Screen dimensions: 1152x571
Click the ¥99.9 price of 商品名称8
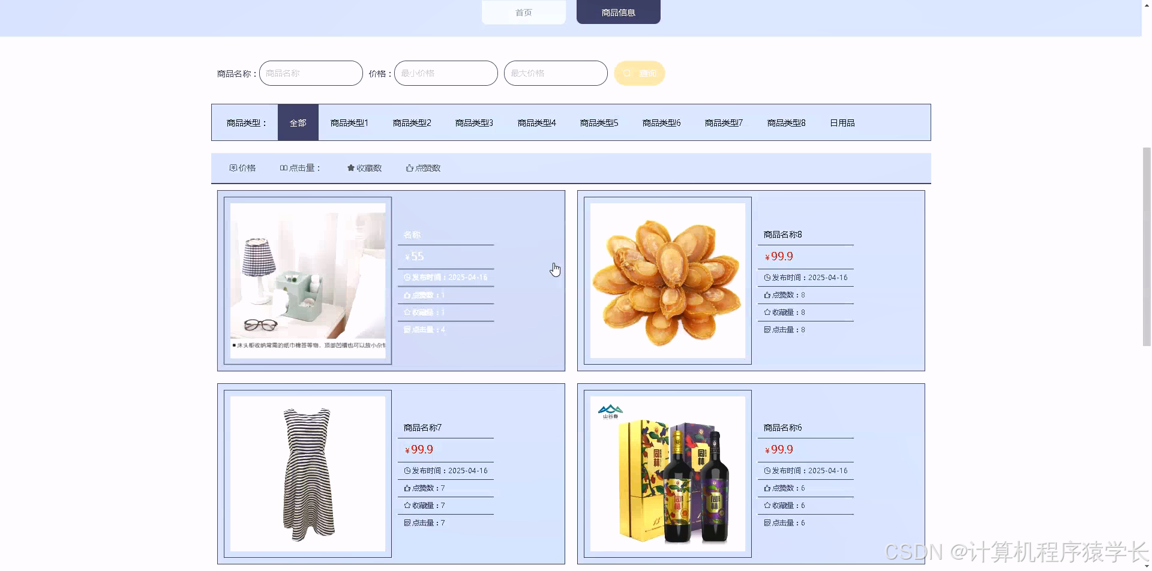779,257
